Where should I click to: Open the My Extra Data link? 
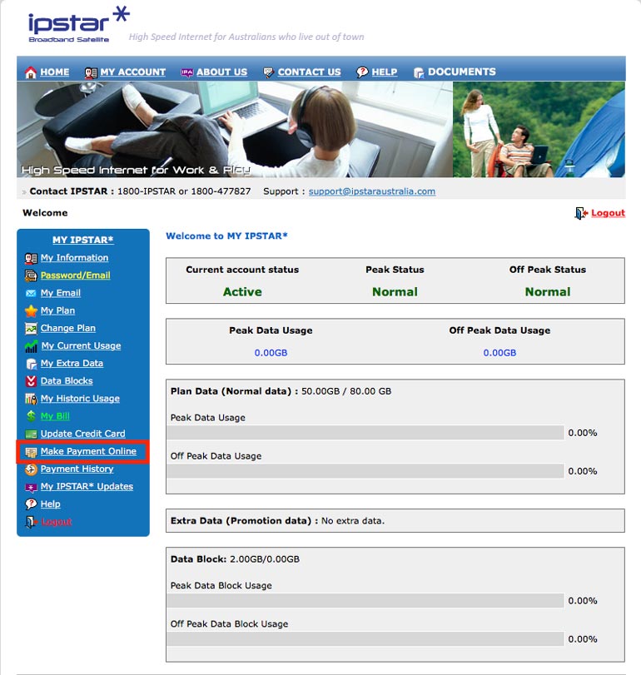[x=72, y=364]
